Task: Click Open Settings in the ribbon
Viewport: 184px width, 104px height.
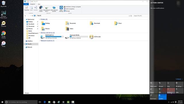Action: 61,9
